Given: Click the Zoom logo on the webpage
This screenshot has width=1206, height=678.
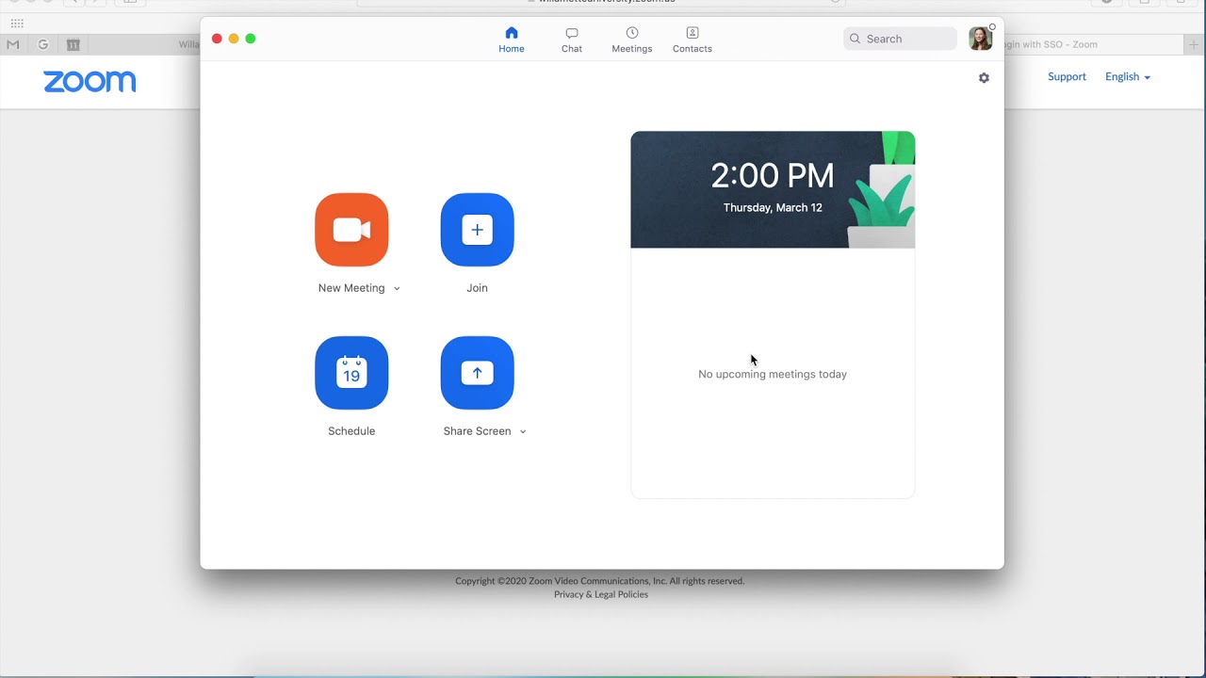Looking at the screenshot, I should tap(90, 82).
